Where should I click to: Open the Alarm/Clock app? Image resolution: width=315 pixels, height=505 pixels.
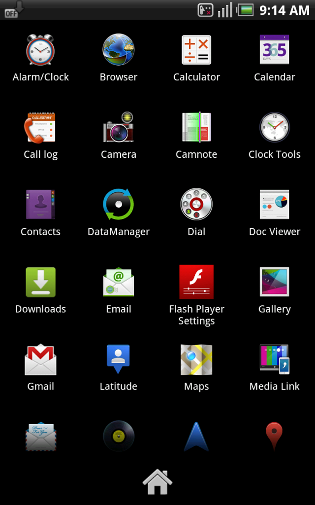tap(40, 50)
